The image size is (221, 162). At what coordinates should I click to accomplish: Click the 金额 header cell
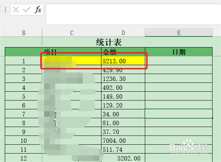point(123,52)
